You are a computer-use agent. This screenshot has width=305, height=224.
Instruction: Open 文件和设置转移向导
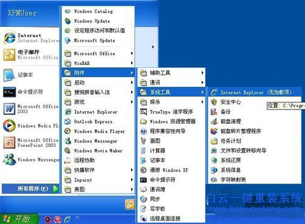click(x=255, y=151)
